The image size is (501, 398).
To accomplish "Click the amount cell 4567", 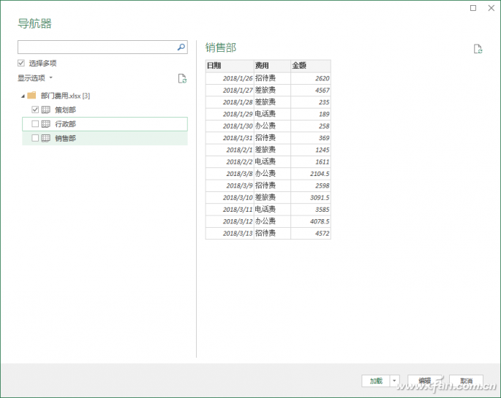I will click(311, 91).
